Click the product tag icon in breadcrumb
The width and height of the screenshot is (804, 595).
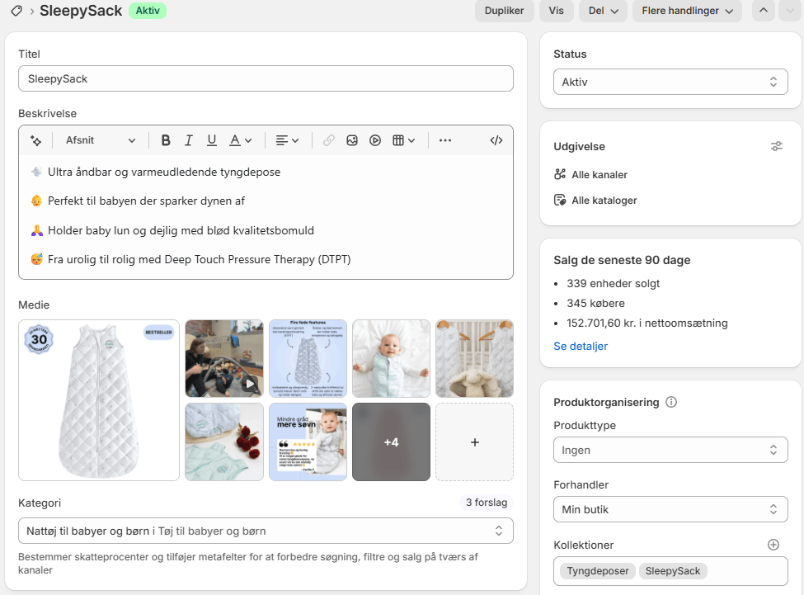click(x=16, y=11)
